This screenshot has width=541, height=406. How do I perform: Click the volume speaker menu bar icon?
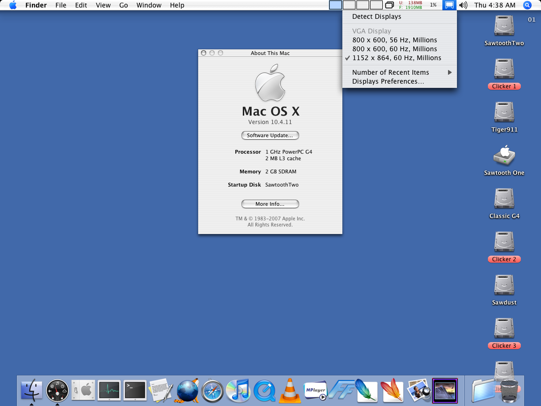coord(463,5)
